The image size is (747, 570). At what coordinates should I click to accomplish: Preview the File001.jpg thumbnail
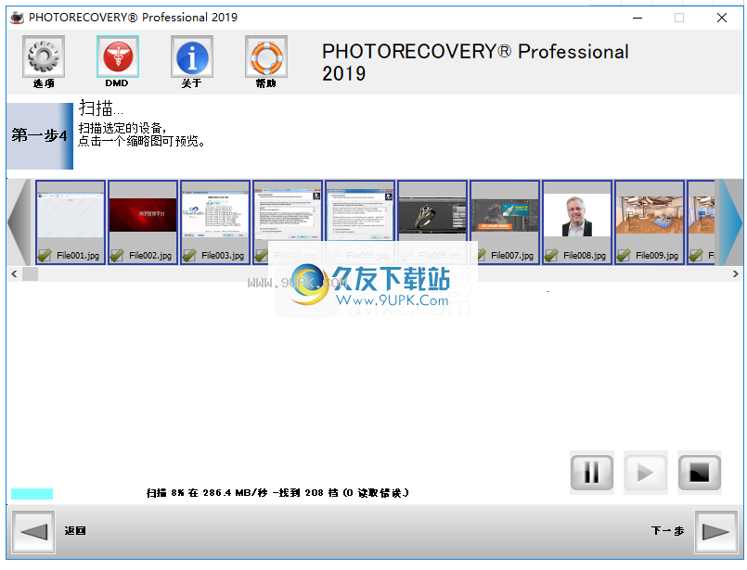tap(71, 215)
